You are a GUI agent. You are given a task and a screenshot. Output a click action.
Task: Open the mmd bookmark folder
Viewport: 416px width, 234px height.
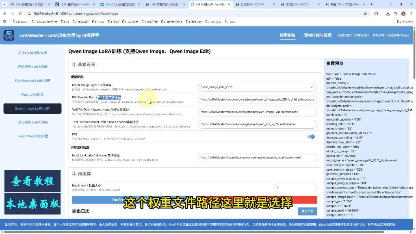pos(98,22)
